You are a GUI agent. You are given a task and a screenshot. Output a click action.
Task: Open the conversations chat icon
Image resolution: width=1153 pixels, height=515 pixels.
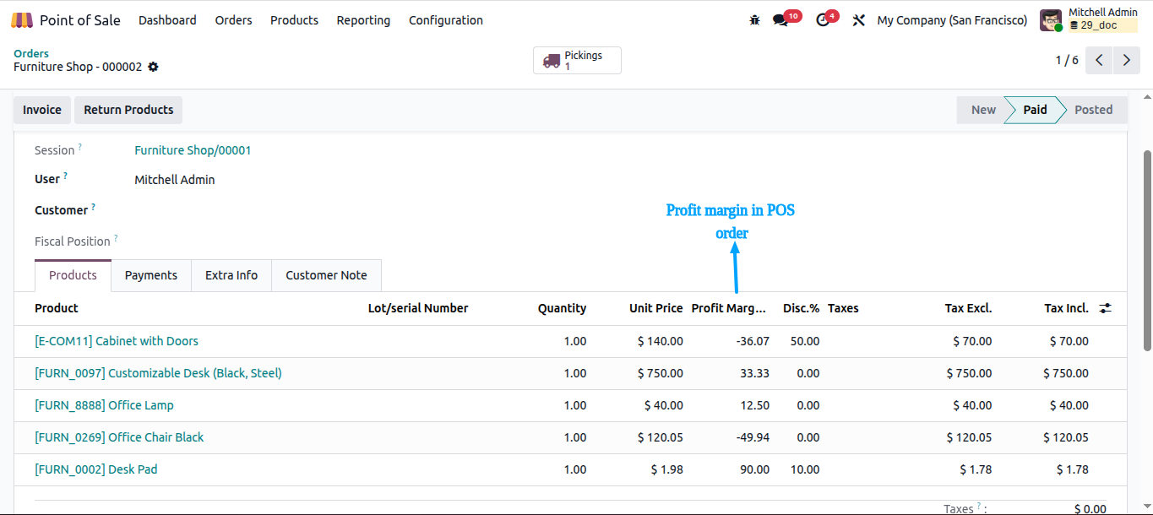[780, 20]
